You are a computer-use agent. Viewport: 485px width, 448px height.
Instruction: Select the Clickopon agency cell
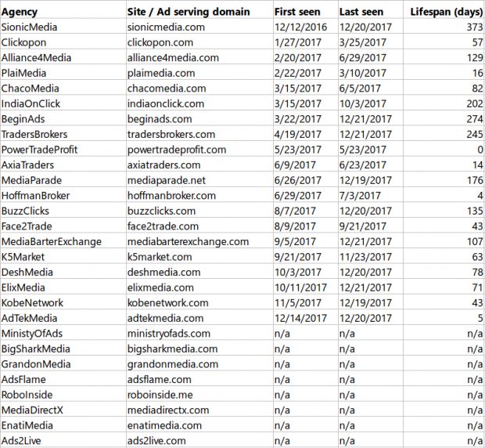click(x=63, y=42)
